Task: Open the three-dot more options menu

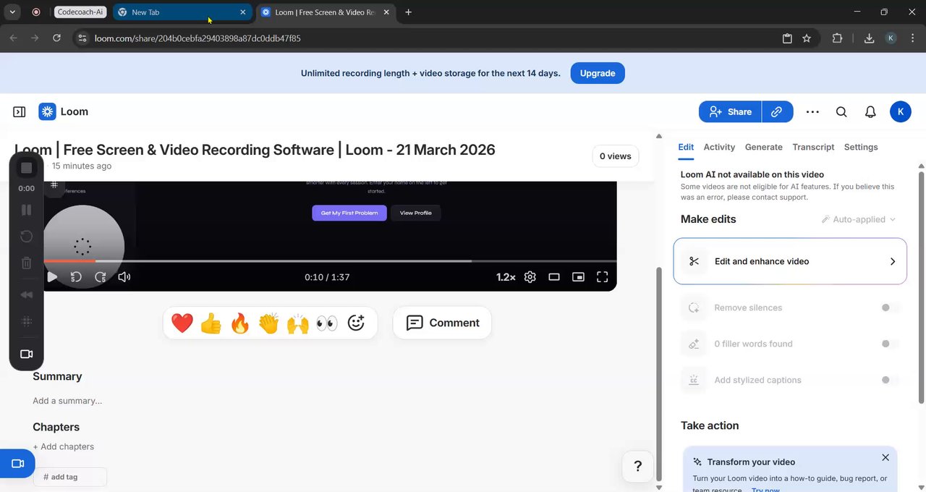Action: click(x=812, y=111)
